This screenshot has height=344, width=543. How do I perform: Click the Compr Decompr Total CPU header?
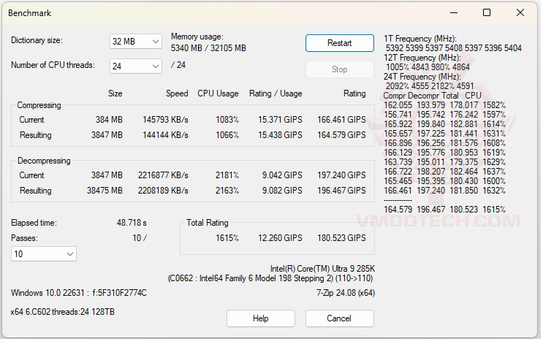tap(432, 96)
